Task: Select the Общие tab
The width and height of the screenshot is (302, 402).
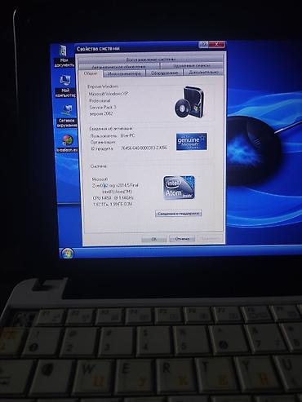Action: [x=91, y=73]
